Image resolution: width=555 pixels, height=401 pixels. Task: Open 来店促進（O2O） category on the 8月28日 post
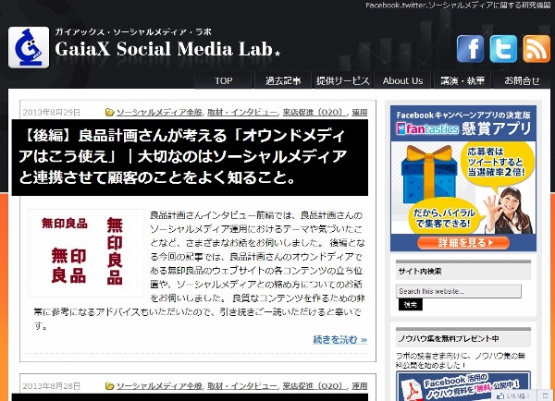[x=314, y=386]
